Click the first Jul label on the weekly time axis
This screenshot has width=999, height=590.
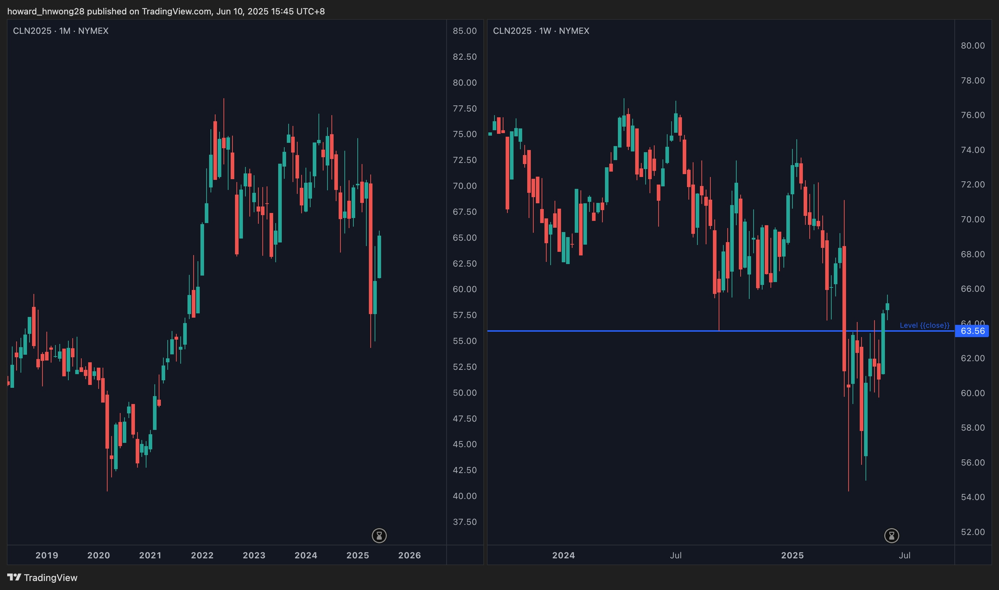coord(676,555)
